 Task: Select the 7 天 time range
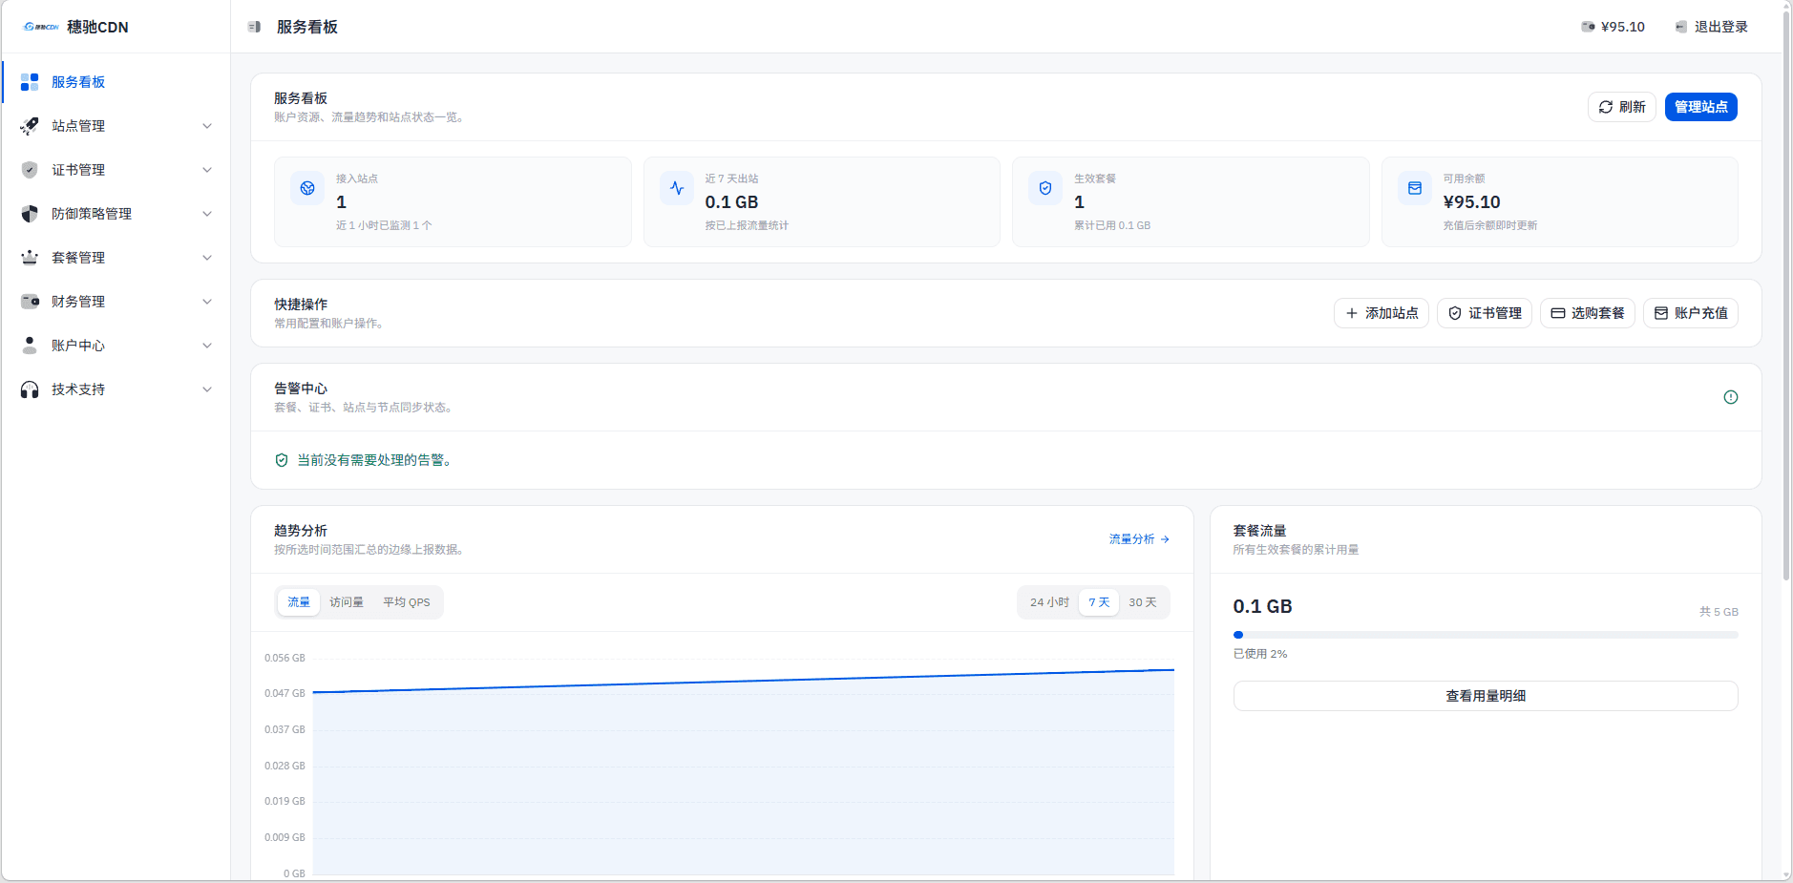1099,602
